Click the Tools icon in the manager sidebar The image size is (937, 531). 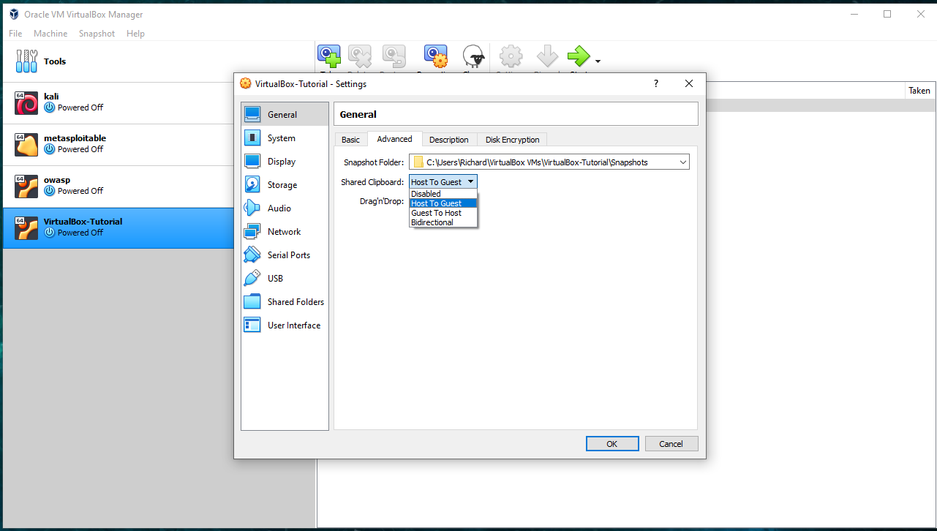(x=26, y=61)
